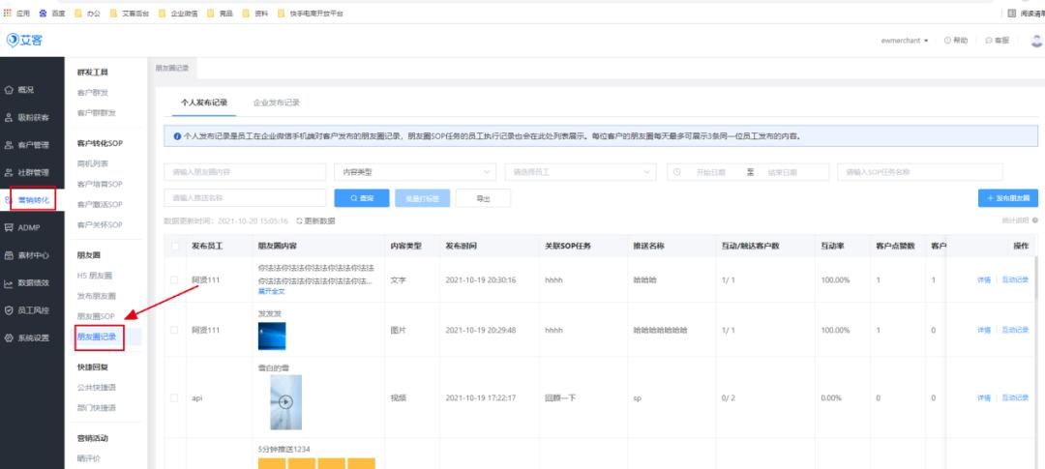Select the checkbox for the api row

click(174, 397)
